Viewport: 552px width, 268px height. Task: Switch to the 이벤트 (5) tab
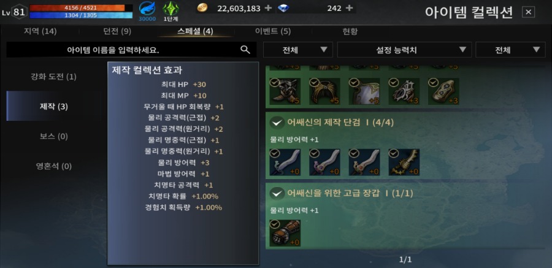click(x=273, y=31)
